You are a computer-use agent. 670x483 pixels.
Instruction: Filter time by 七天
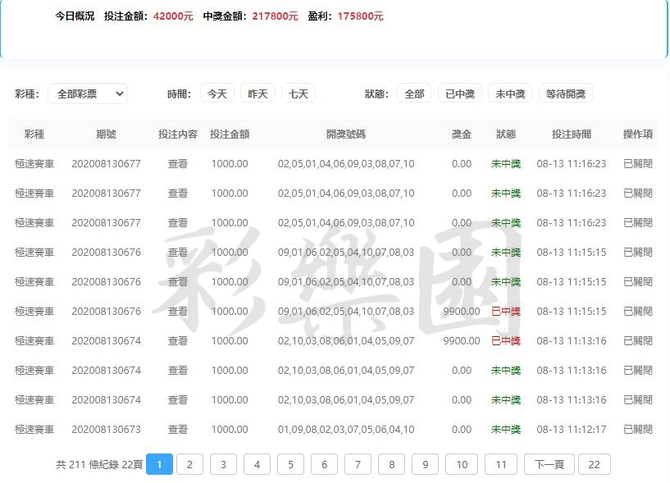(299, 93)
